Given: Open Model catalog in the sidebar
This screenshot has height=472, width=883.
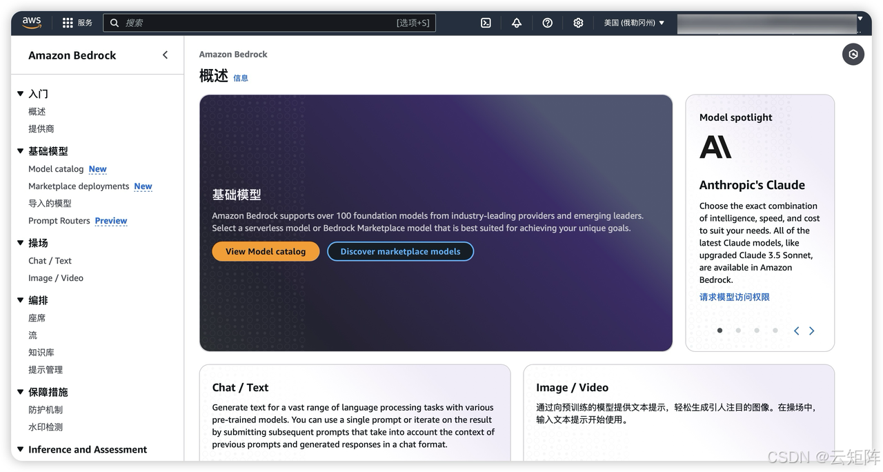Looking at the screenshot, I should coord(56,169).
